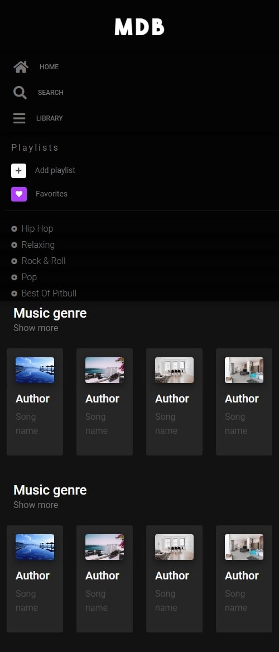Click the Home house icon
Image resolution: width=279 pixels, height=652 pixels.
tap(21, 67)
